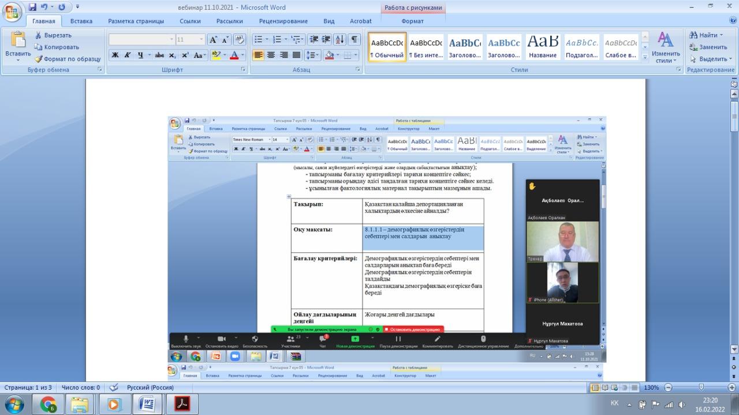Click the Clear Formatting eraser icon
The height and width of the screenshot is (415, 739).
click(240, 40)
